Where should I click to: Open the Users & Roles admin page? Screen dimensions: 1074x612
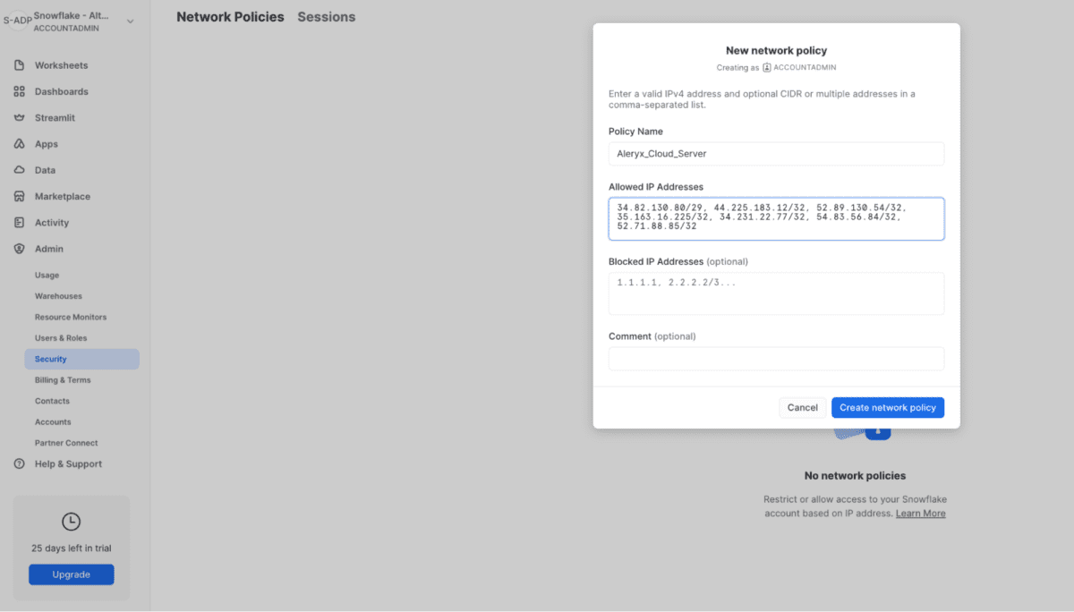click(62, 337)
